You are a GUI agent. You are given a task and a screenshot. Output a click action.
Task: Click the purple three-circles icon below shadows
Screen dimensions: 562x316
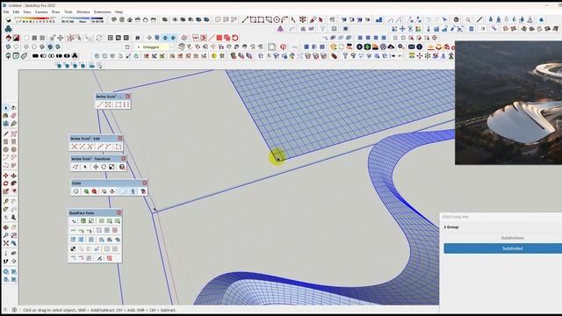tap(8, 28)
